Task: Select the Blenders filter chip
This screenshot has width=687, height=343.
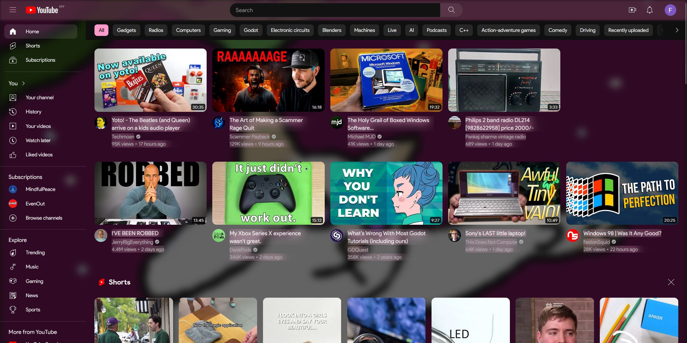Action: 332,30
